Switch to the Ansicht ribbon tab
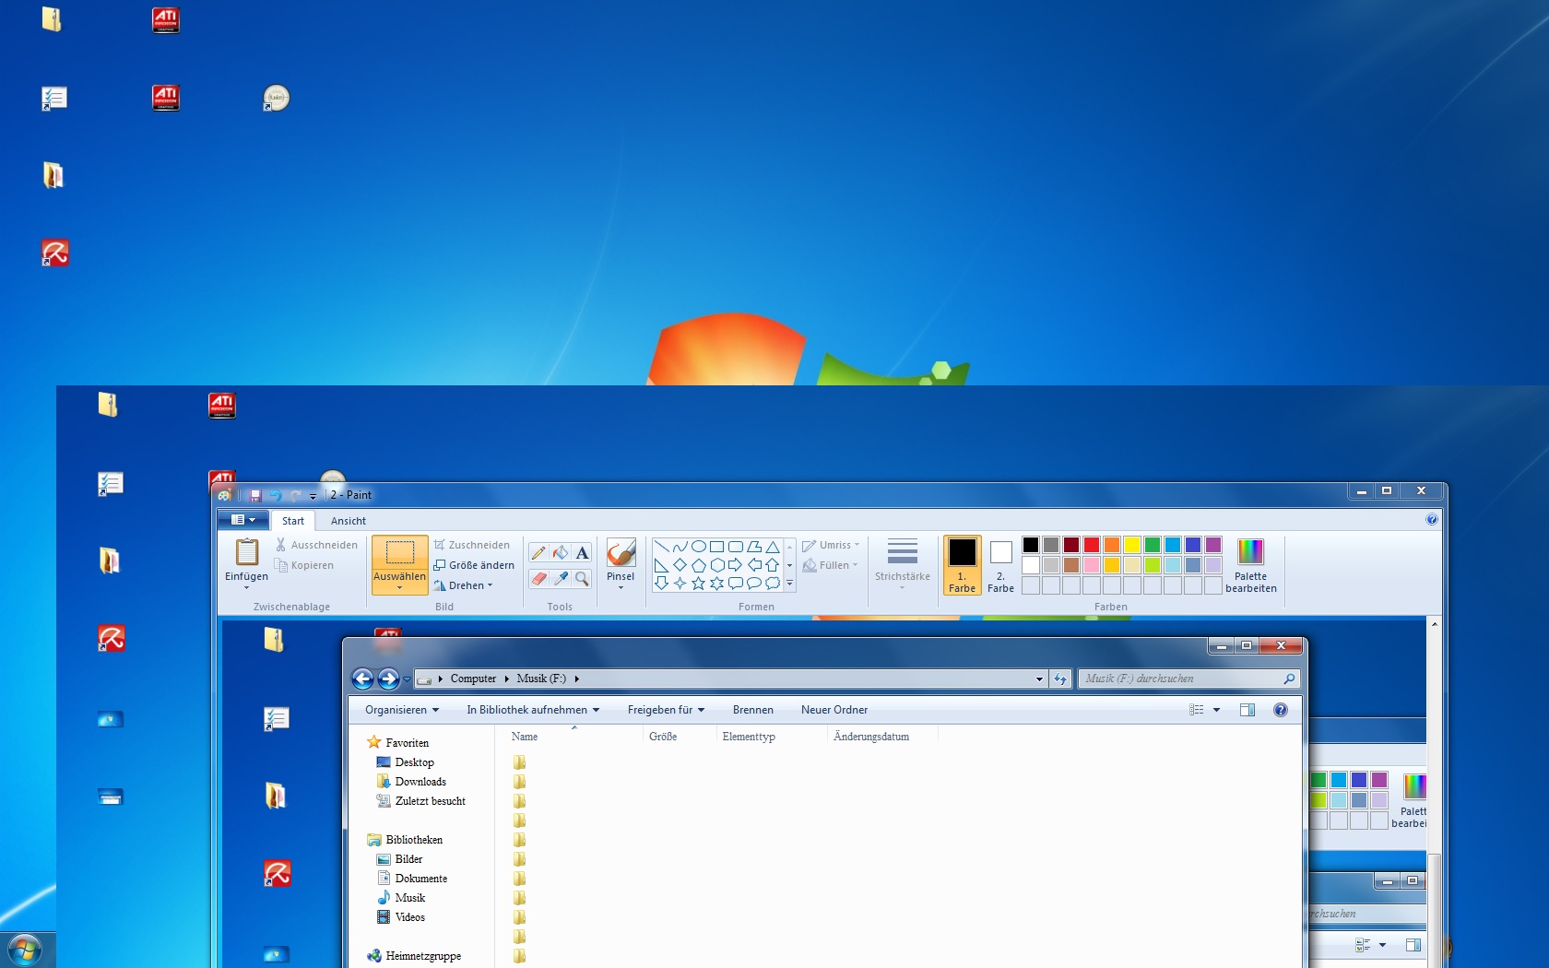 [348, 521]
